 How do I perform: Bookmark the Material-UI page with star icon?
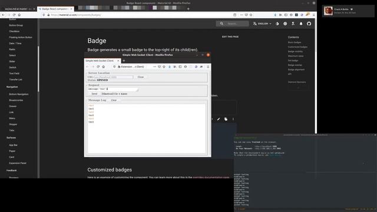click(251, 15)
